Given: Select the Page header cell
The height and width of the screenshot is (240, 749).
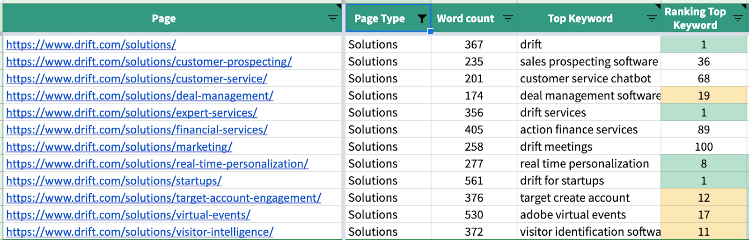Looking at the screenshot, I should point(172,19).
